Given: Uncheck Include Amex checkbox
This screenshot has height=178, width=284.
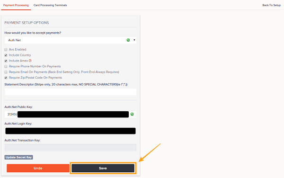Looking at the screenshot, I should [x=6, y=61].
